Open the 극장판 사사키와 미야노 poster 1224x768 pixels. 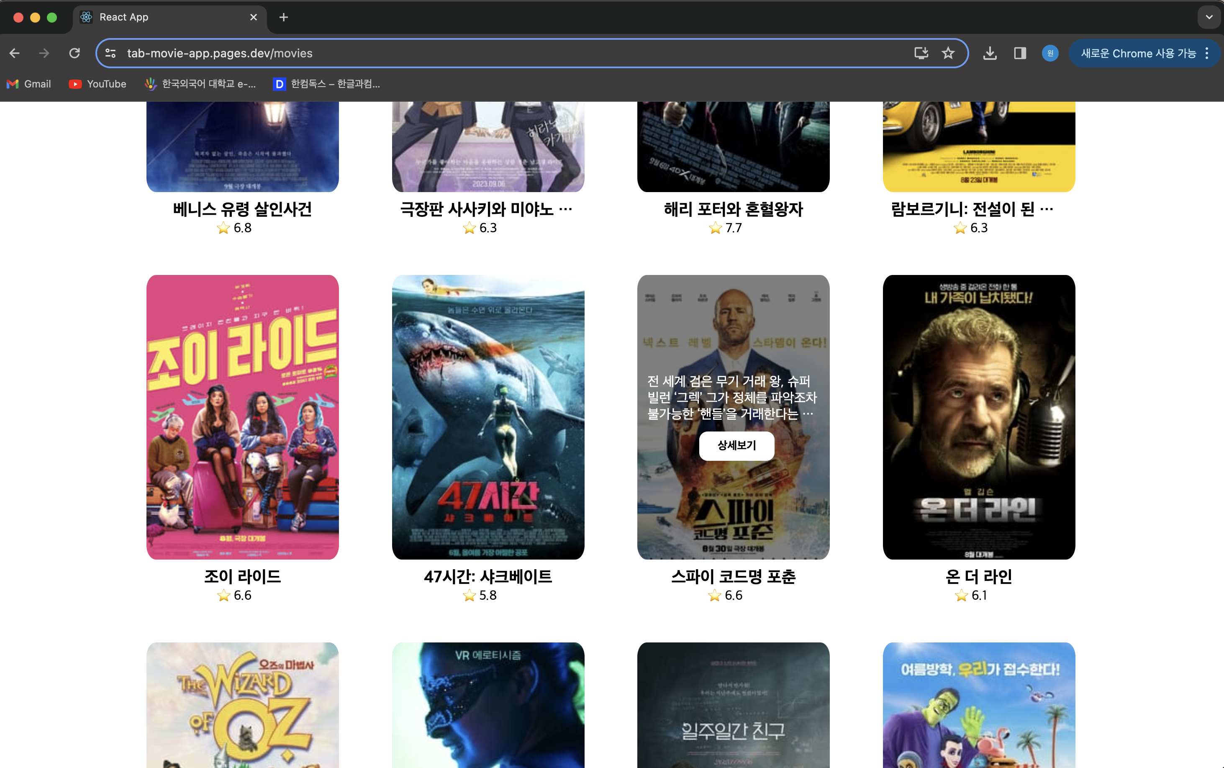pyautogui.click(x=488, y=147)
